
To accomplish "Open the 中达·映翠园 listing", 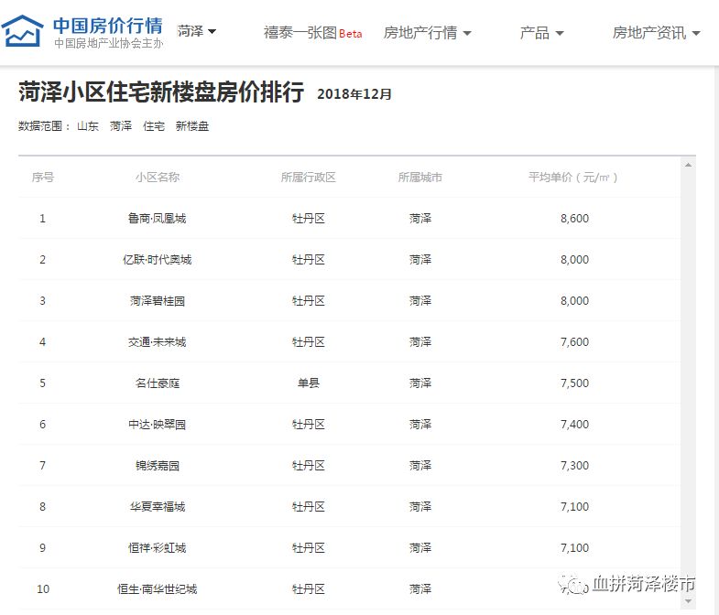I will coord(157,425).
